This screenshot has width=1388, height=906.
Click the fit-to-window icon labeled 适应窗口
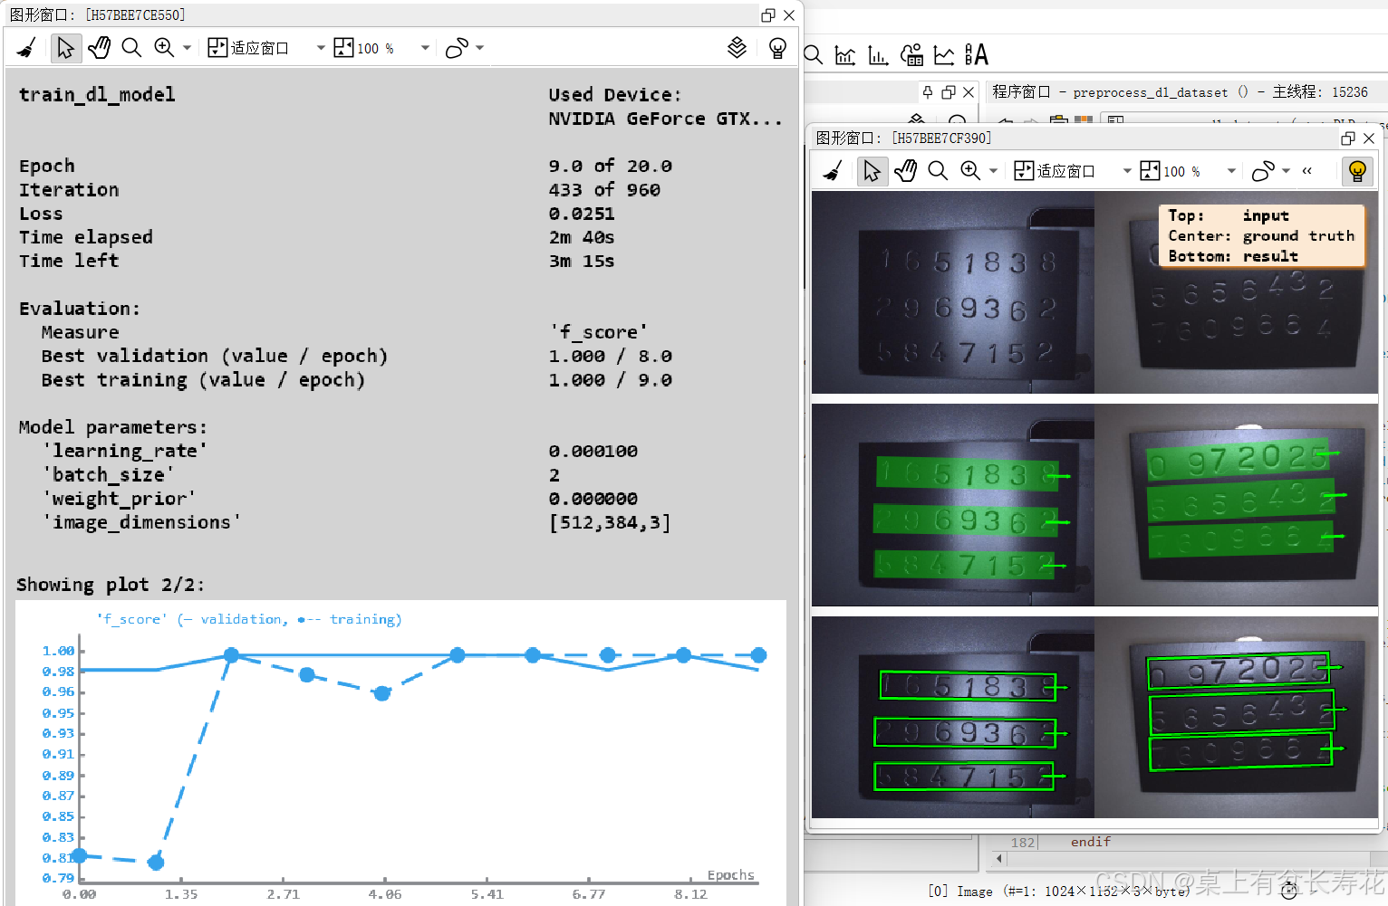point(217,46)
